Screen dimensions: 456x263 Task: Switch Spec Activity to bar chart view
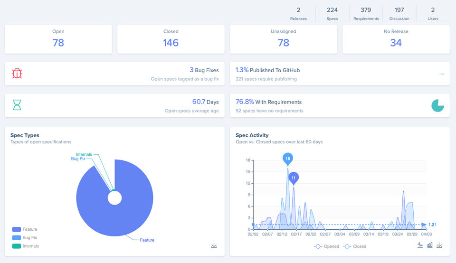(x=430, y=245)
